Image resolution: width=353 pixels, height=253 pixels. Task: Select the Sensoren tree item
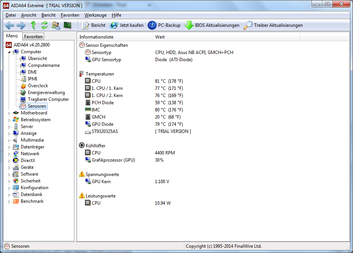coord(33,106)
